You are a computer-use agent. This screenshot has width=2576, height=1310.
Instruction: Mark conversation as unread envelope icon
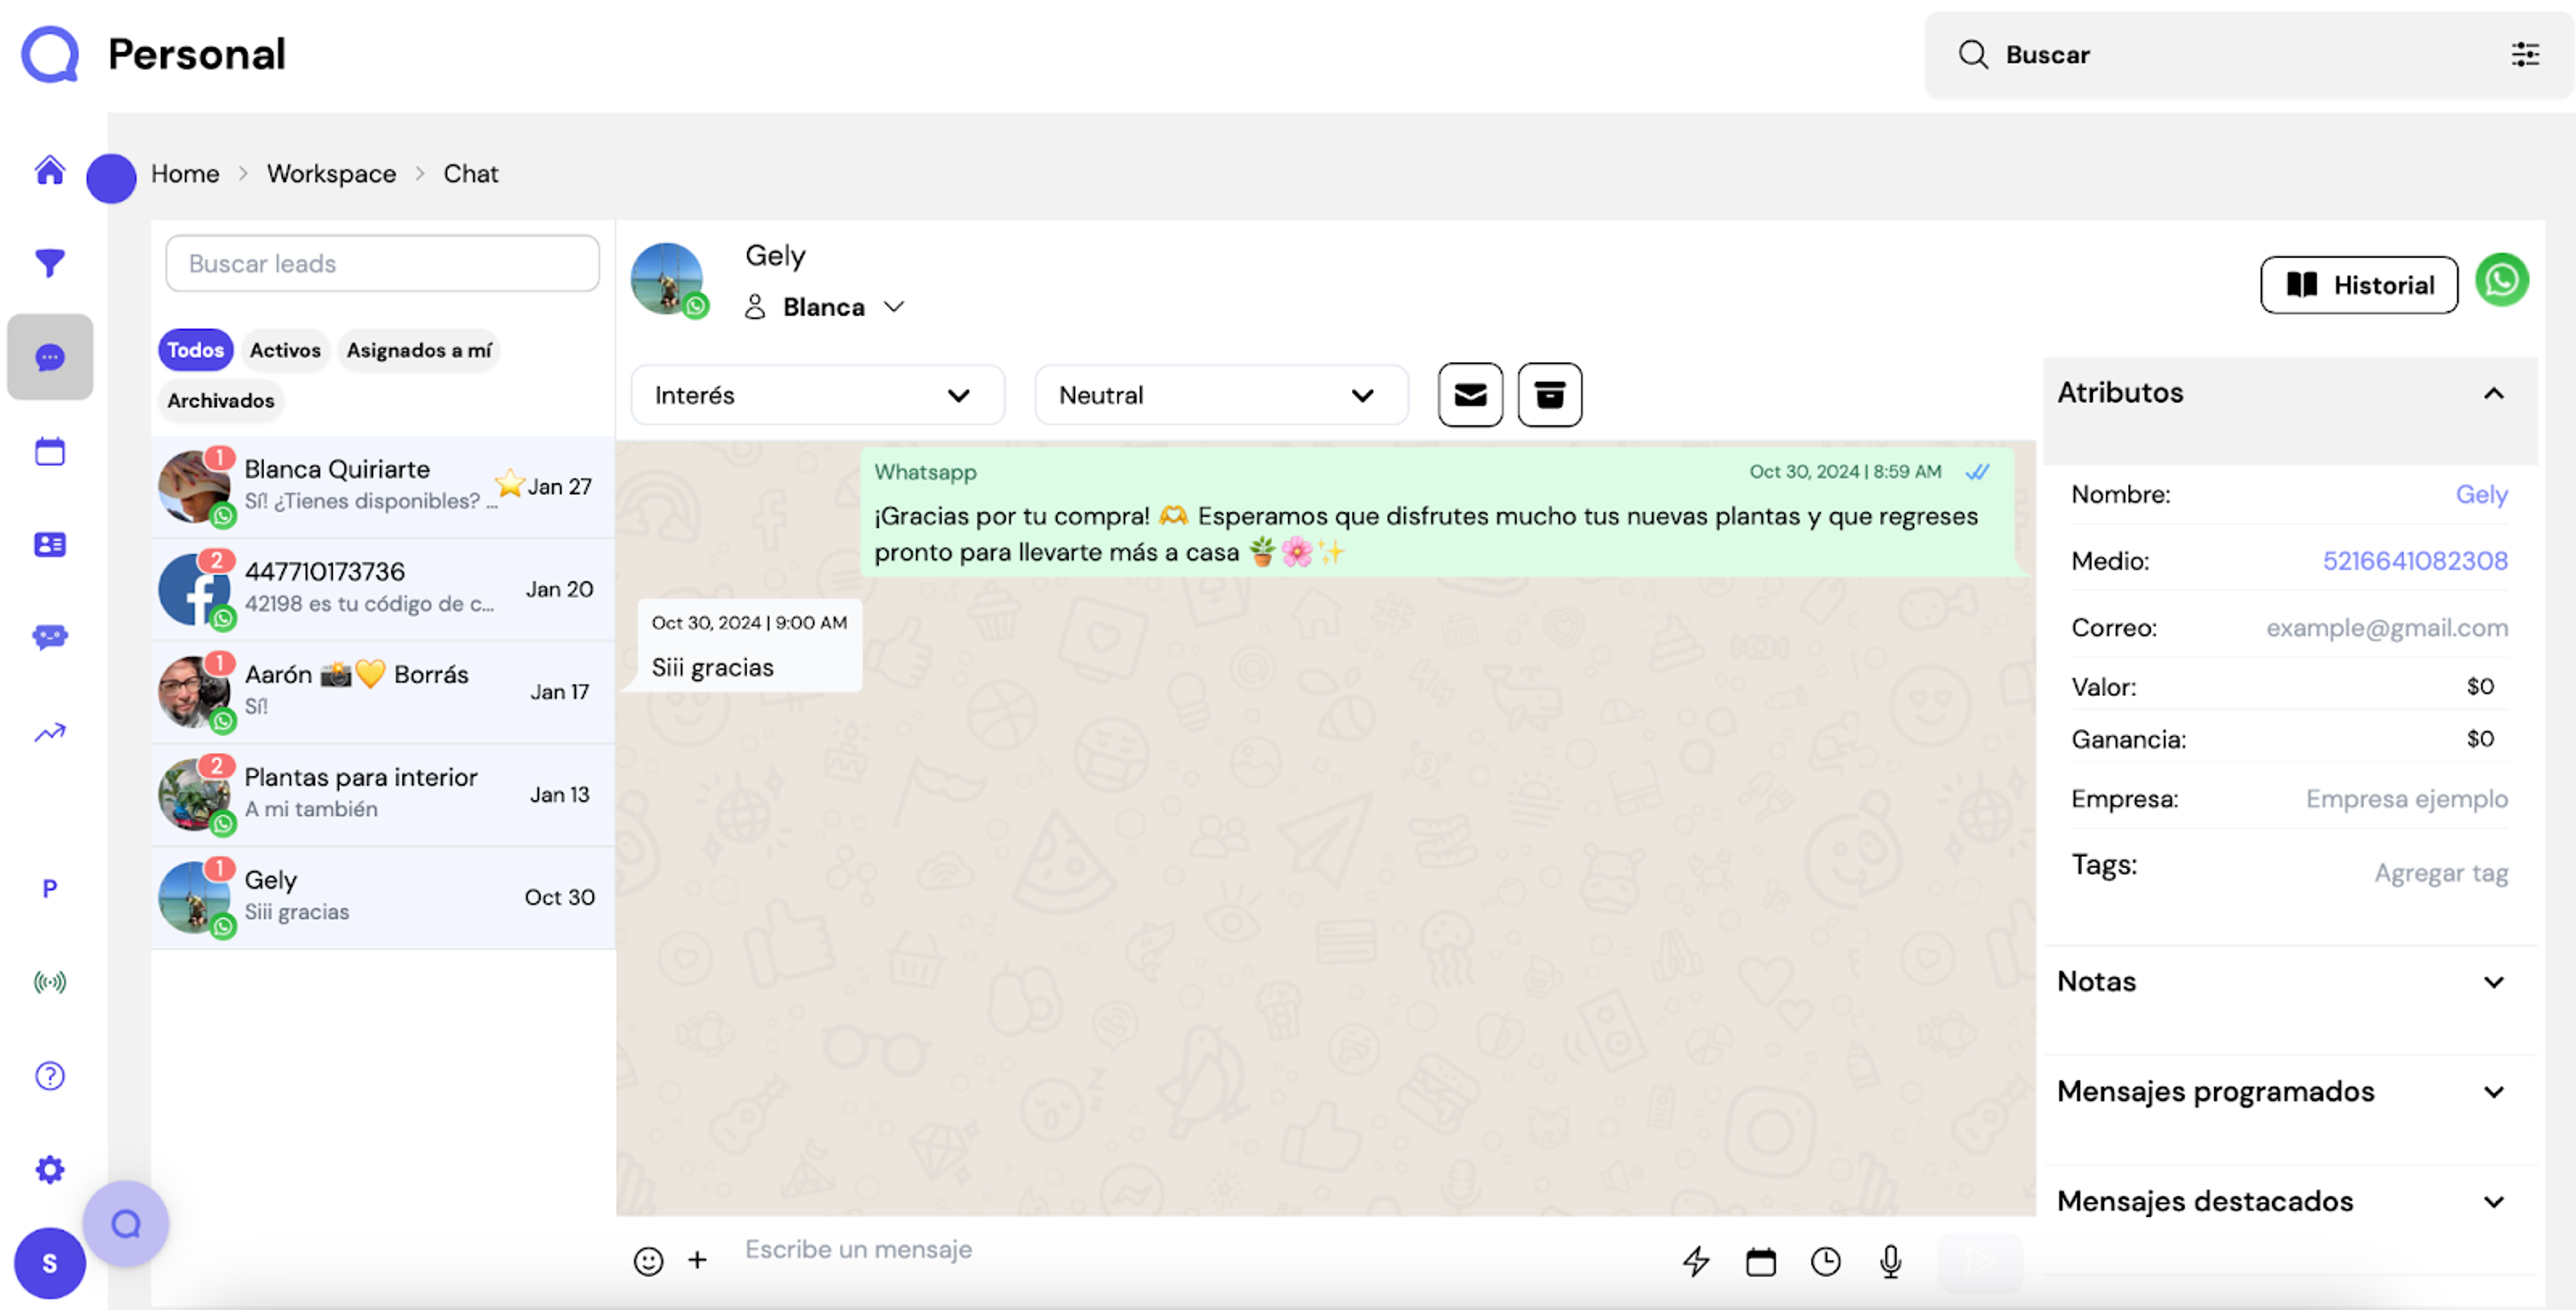pyautogui.click(x=1470, y=395)
